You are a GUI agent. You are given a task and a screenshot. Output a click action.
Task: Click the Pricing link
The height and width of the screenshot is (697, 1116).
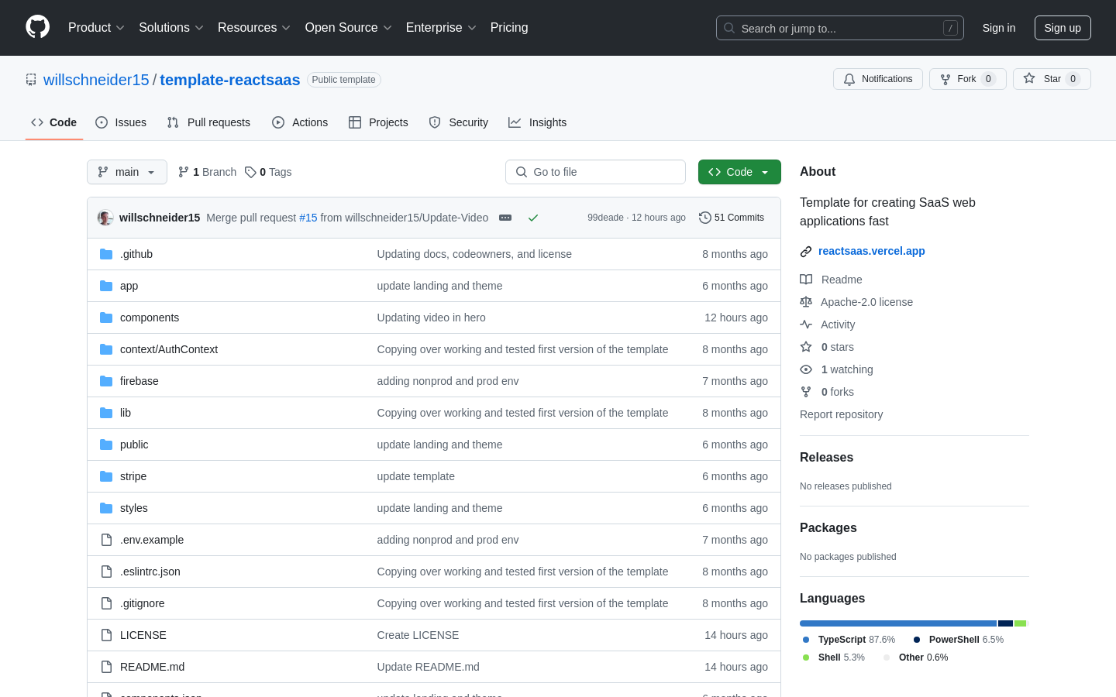point(509,28)
